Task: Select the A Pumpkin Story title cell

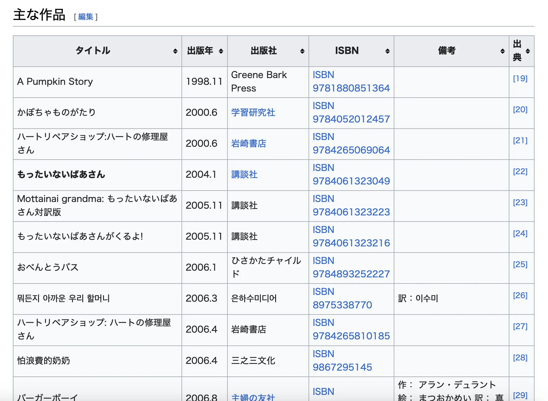Action: click(x=55, y=82)
